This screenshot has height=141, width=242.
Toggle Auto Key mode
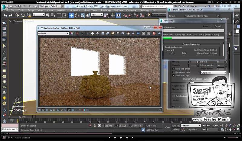pyautogui.click(x=176, y=126)
